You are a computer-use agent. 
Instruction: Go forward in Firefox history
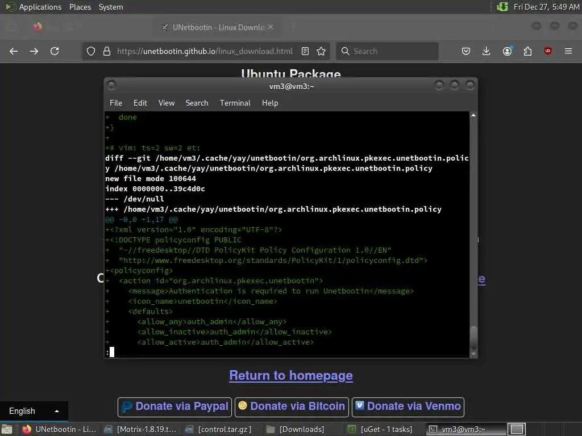point(34,51)
